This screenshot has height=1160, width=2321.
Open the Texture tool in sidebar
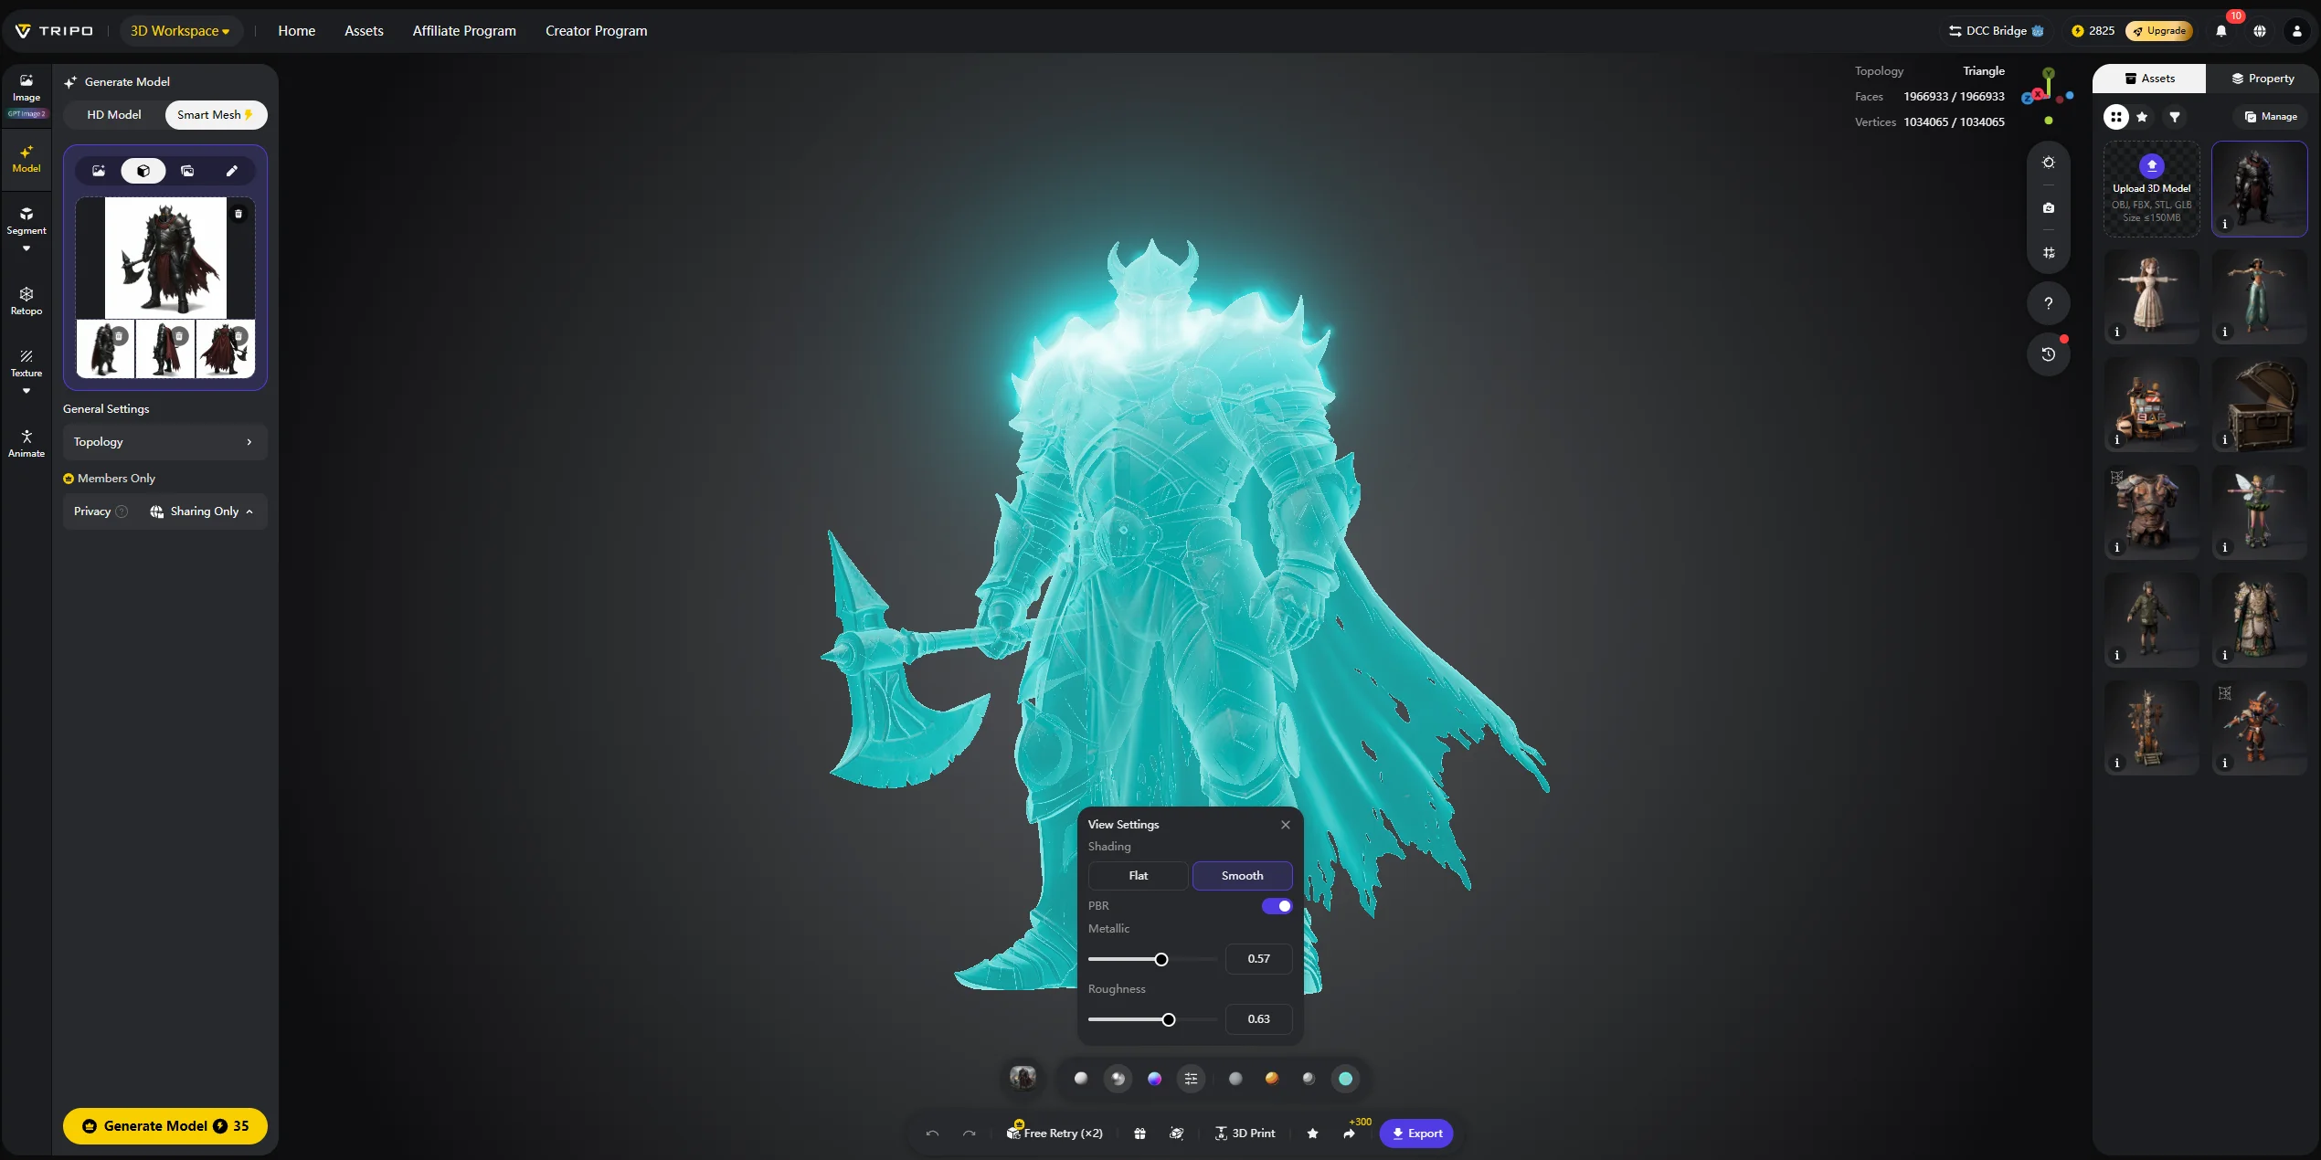click(x=26, y=364)
